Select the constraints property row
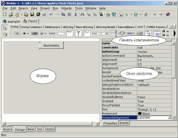178x138 pixels. (137, 48)
